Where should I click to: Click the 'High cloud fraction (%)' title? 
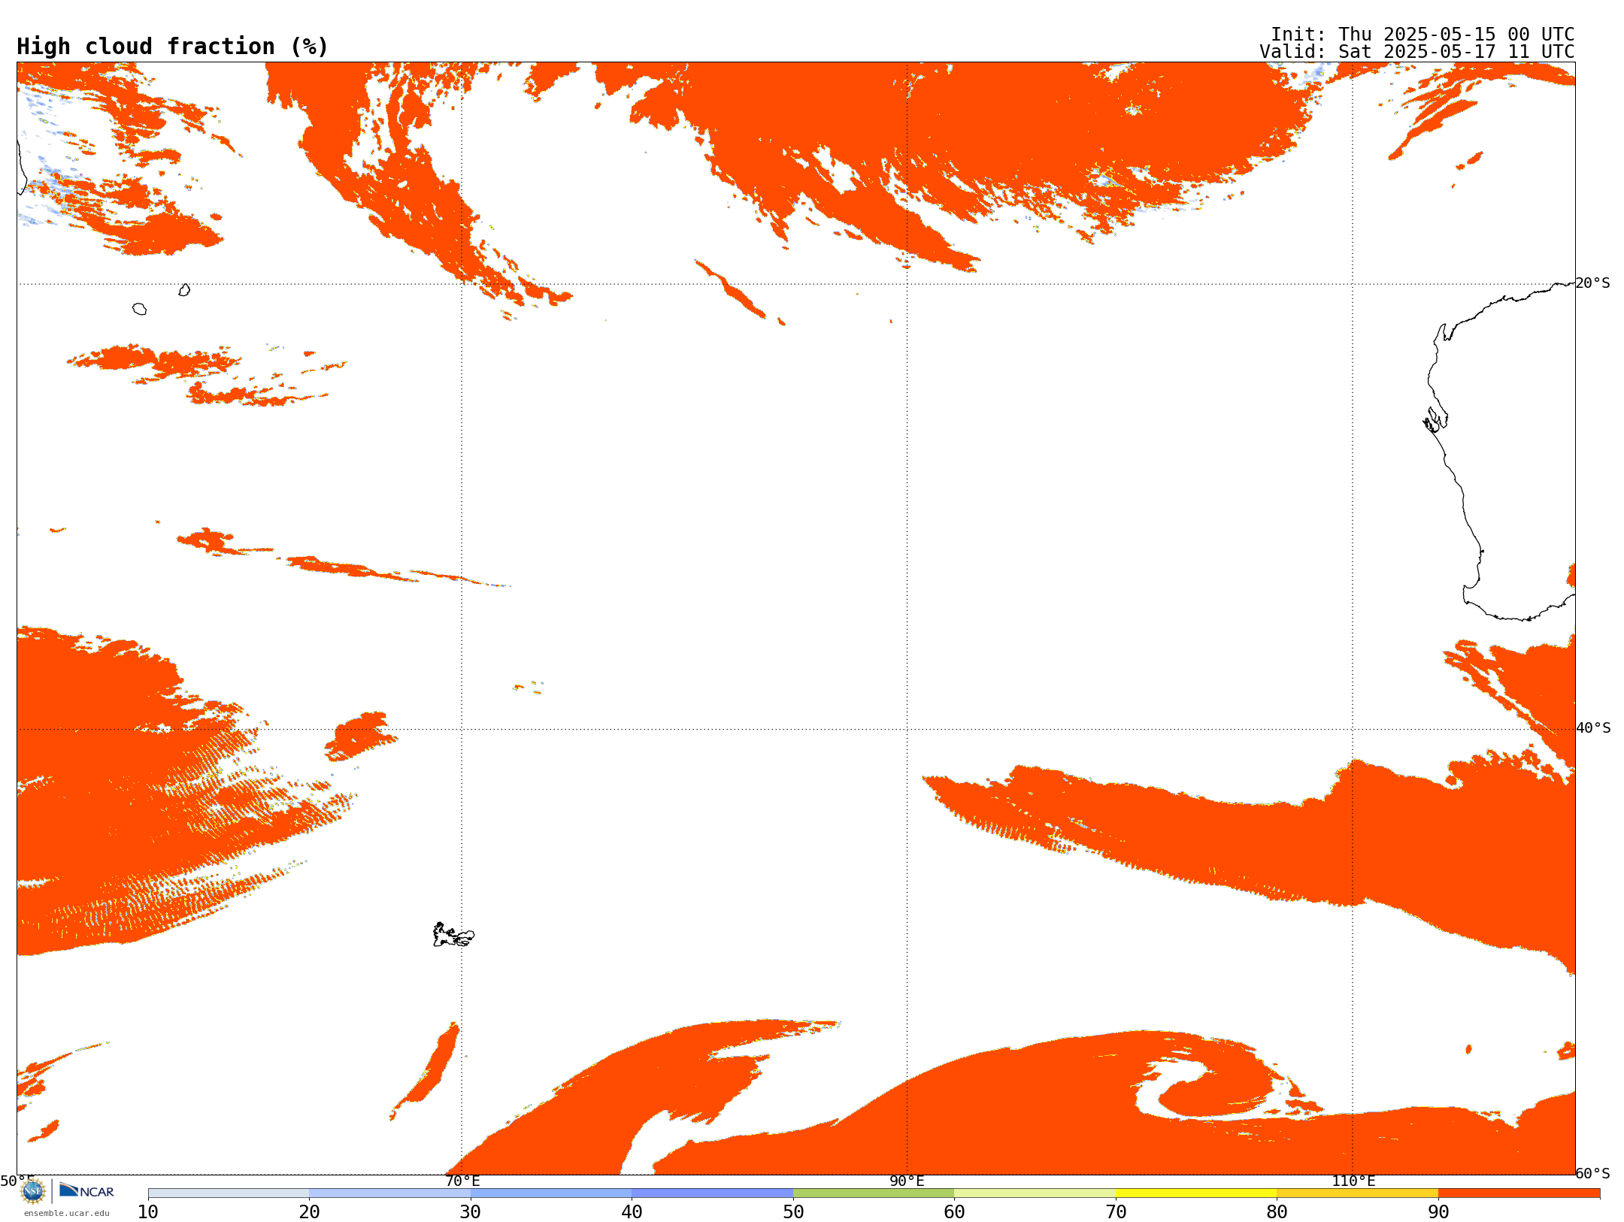(172, 47)
